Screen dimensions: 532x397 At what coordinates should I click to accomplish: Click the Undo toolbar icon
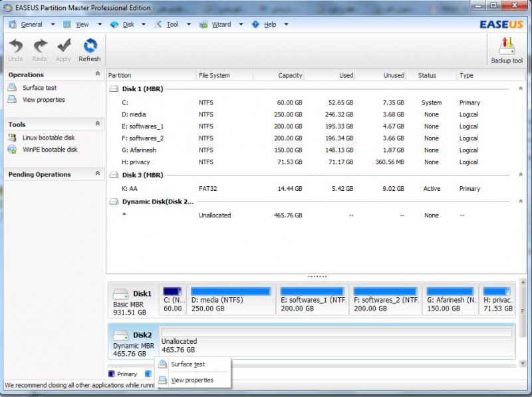point(15,46)
